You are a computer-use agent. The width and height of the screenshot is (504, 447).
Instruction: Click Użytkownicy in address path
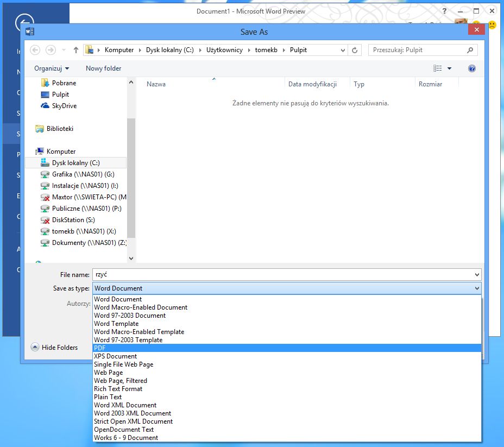(x=224, y=50)
